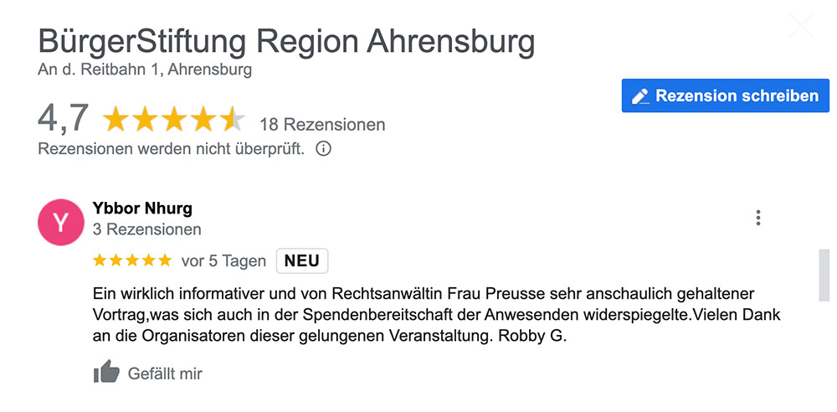
Task: Click the Gefällt mir label
Action: pyautogui.click(x=165, y=373)
